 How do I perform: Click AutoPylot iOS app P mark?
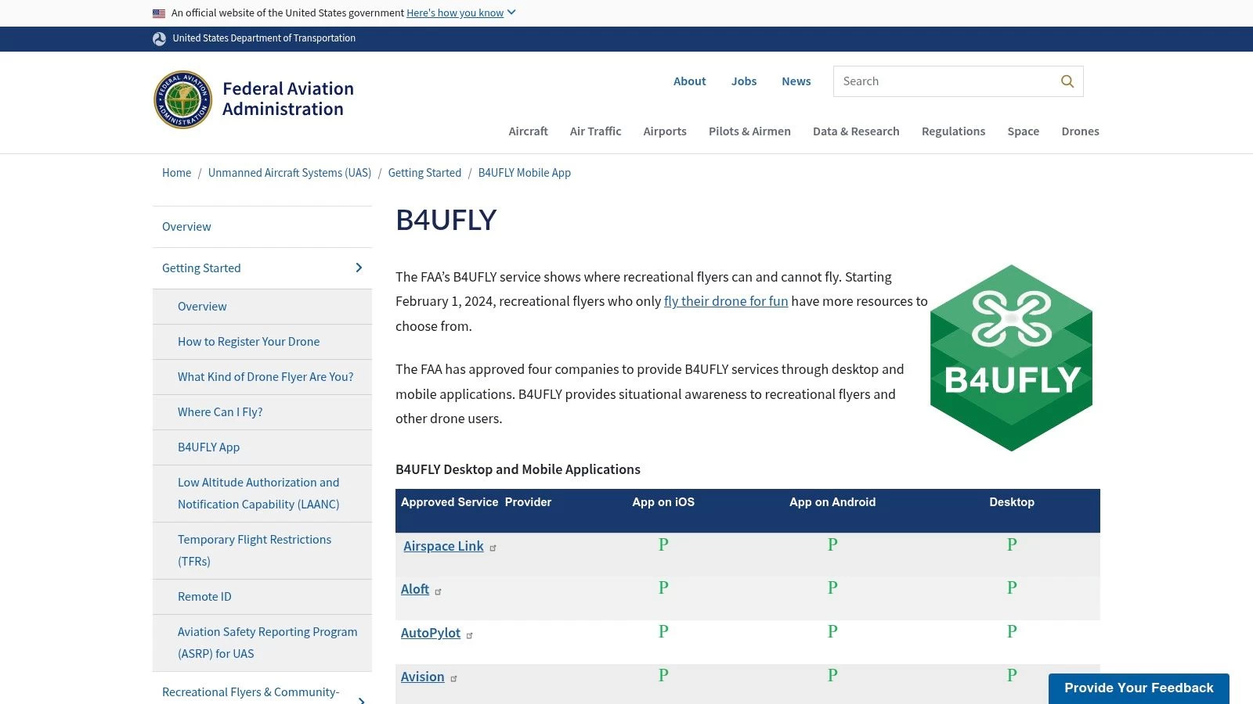coord(663,631)
